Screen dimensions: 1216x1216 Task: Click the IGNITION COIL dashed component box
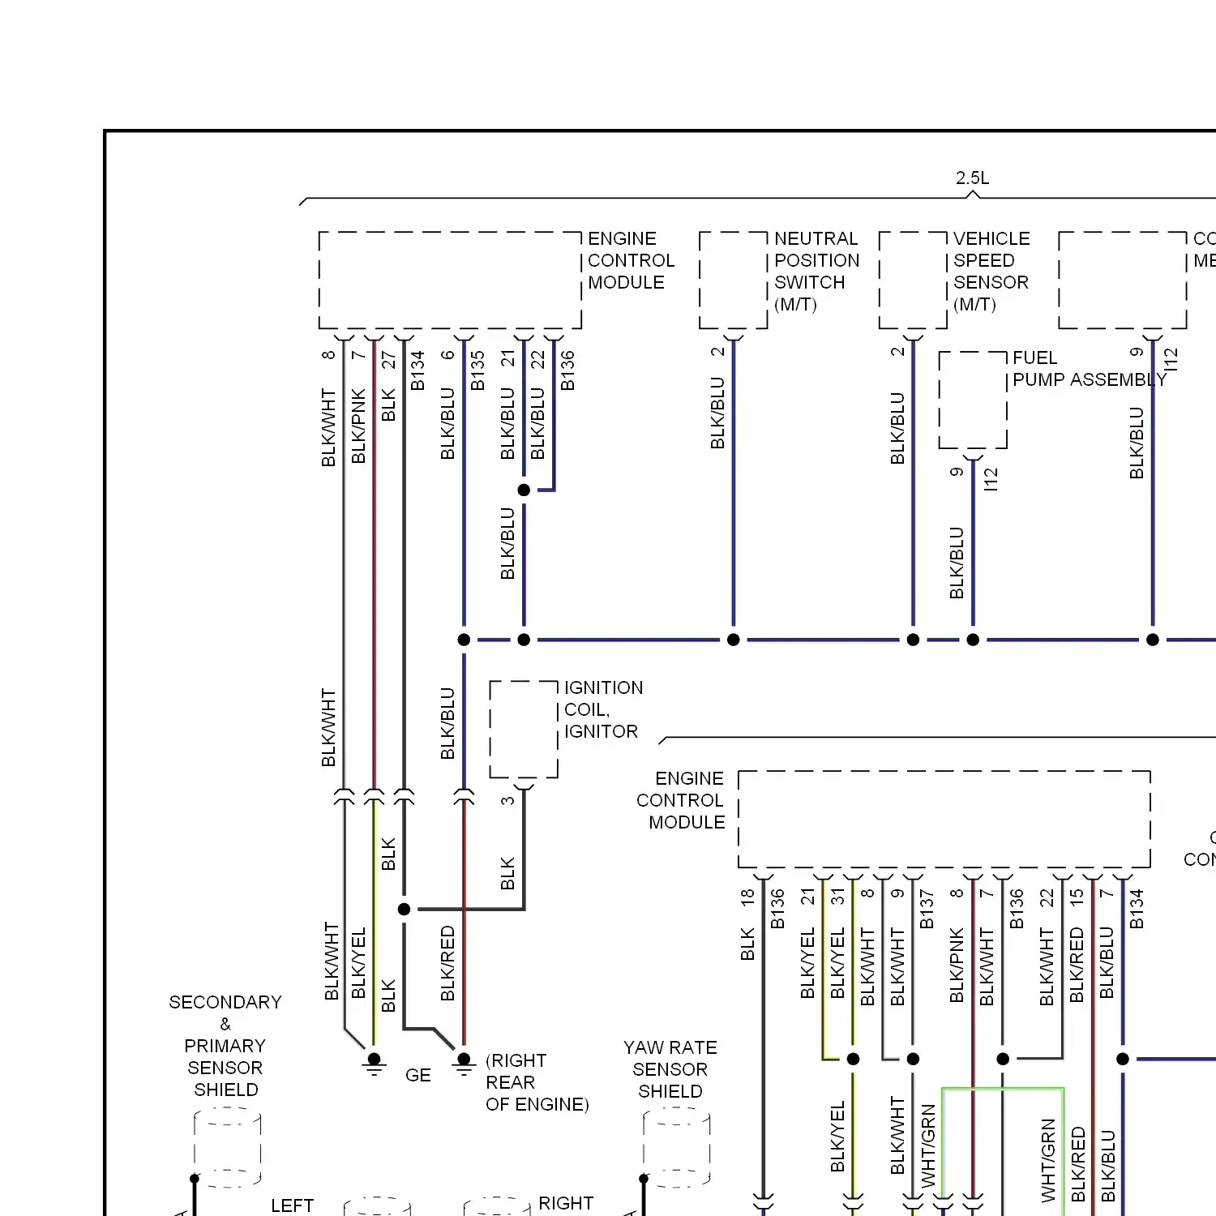(524, 730)
